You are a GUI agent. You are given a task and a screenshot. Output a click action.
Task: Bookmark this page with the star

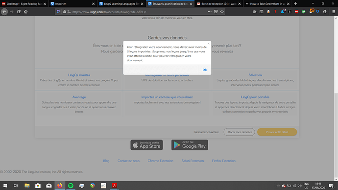click(222, 12)
